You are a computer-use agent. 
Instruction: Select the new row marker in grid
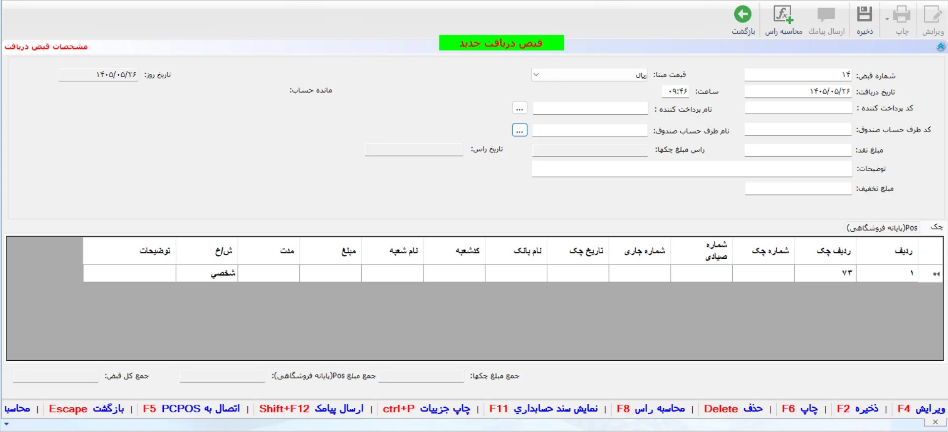[930, 274]
